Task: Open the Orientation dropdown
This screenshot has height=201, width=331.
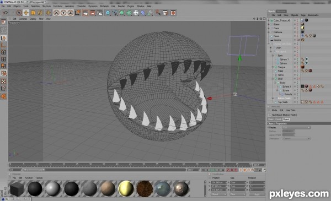Action: (296, 138)
